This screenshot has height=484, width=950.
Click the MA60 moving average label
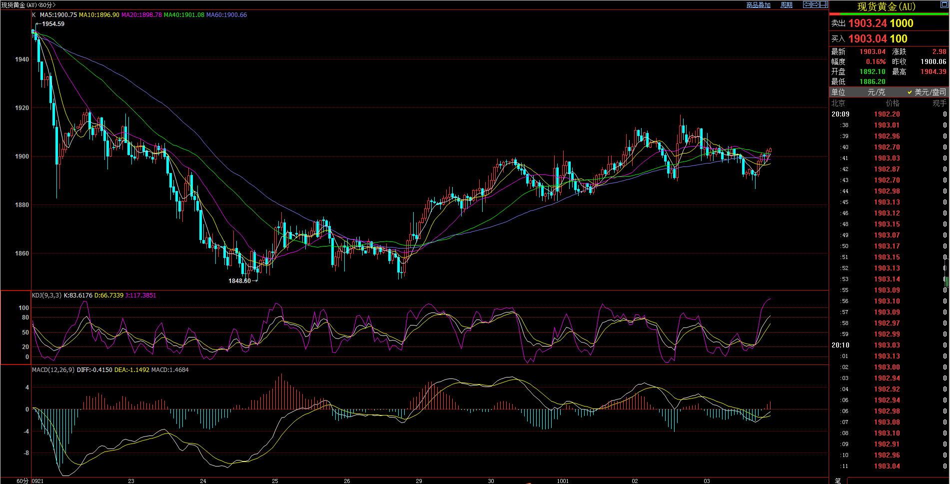(x=226, y=15)
